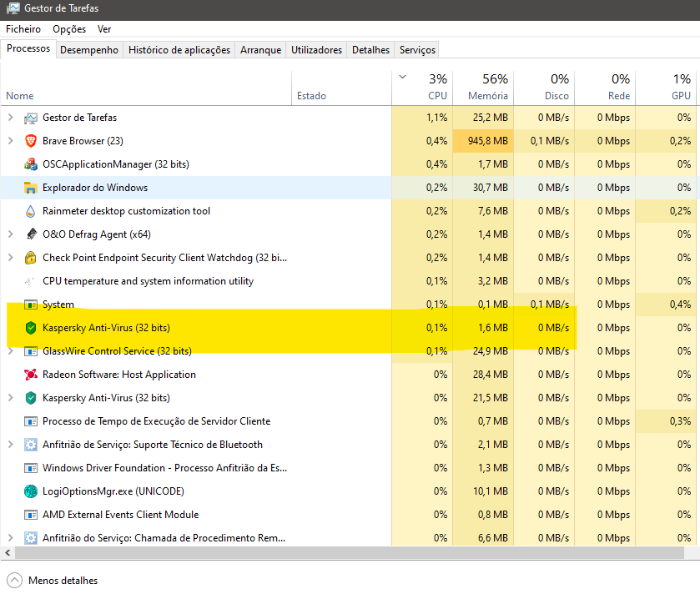Click the Menos detalhes circle arrow icon
Viewport: 700px width, 594px height.
(14, 581)
